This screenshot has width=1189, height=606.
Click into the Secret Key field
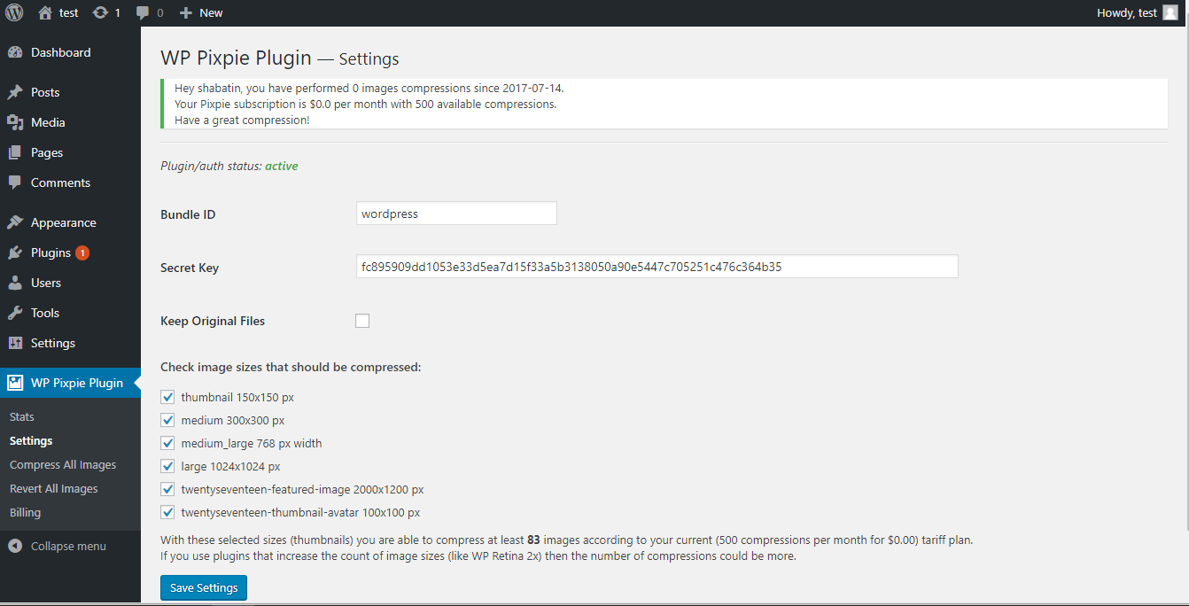657,267
